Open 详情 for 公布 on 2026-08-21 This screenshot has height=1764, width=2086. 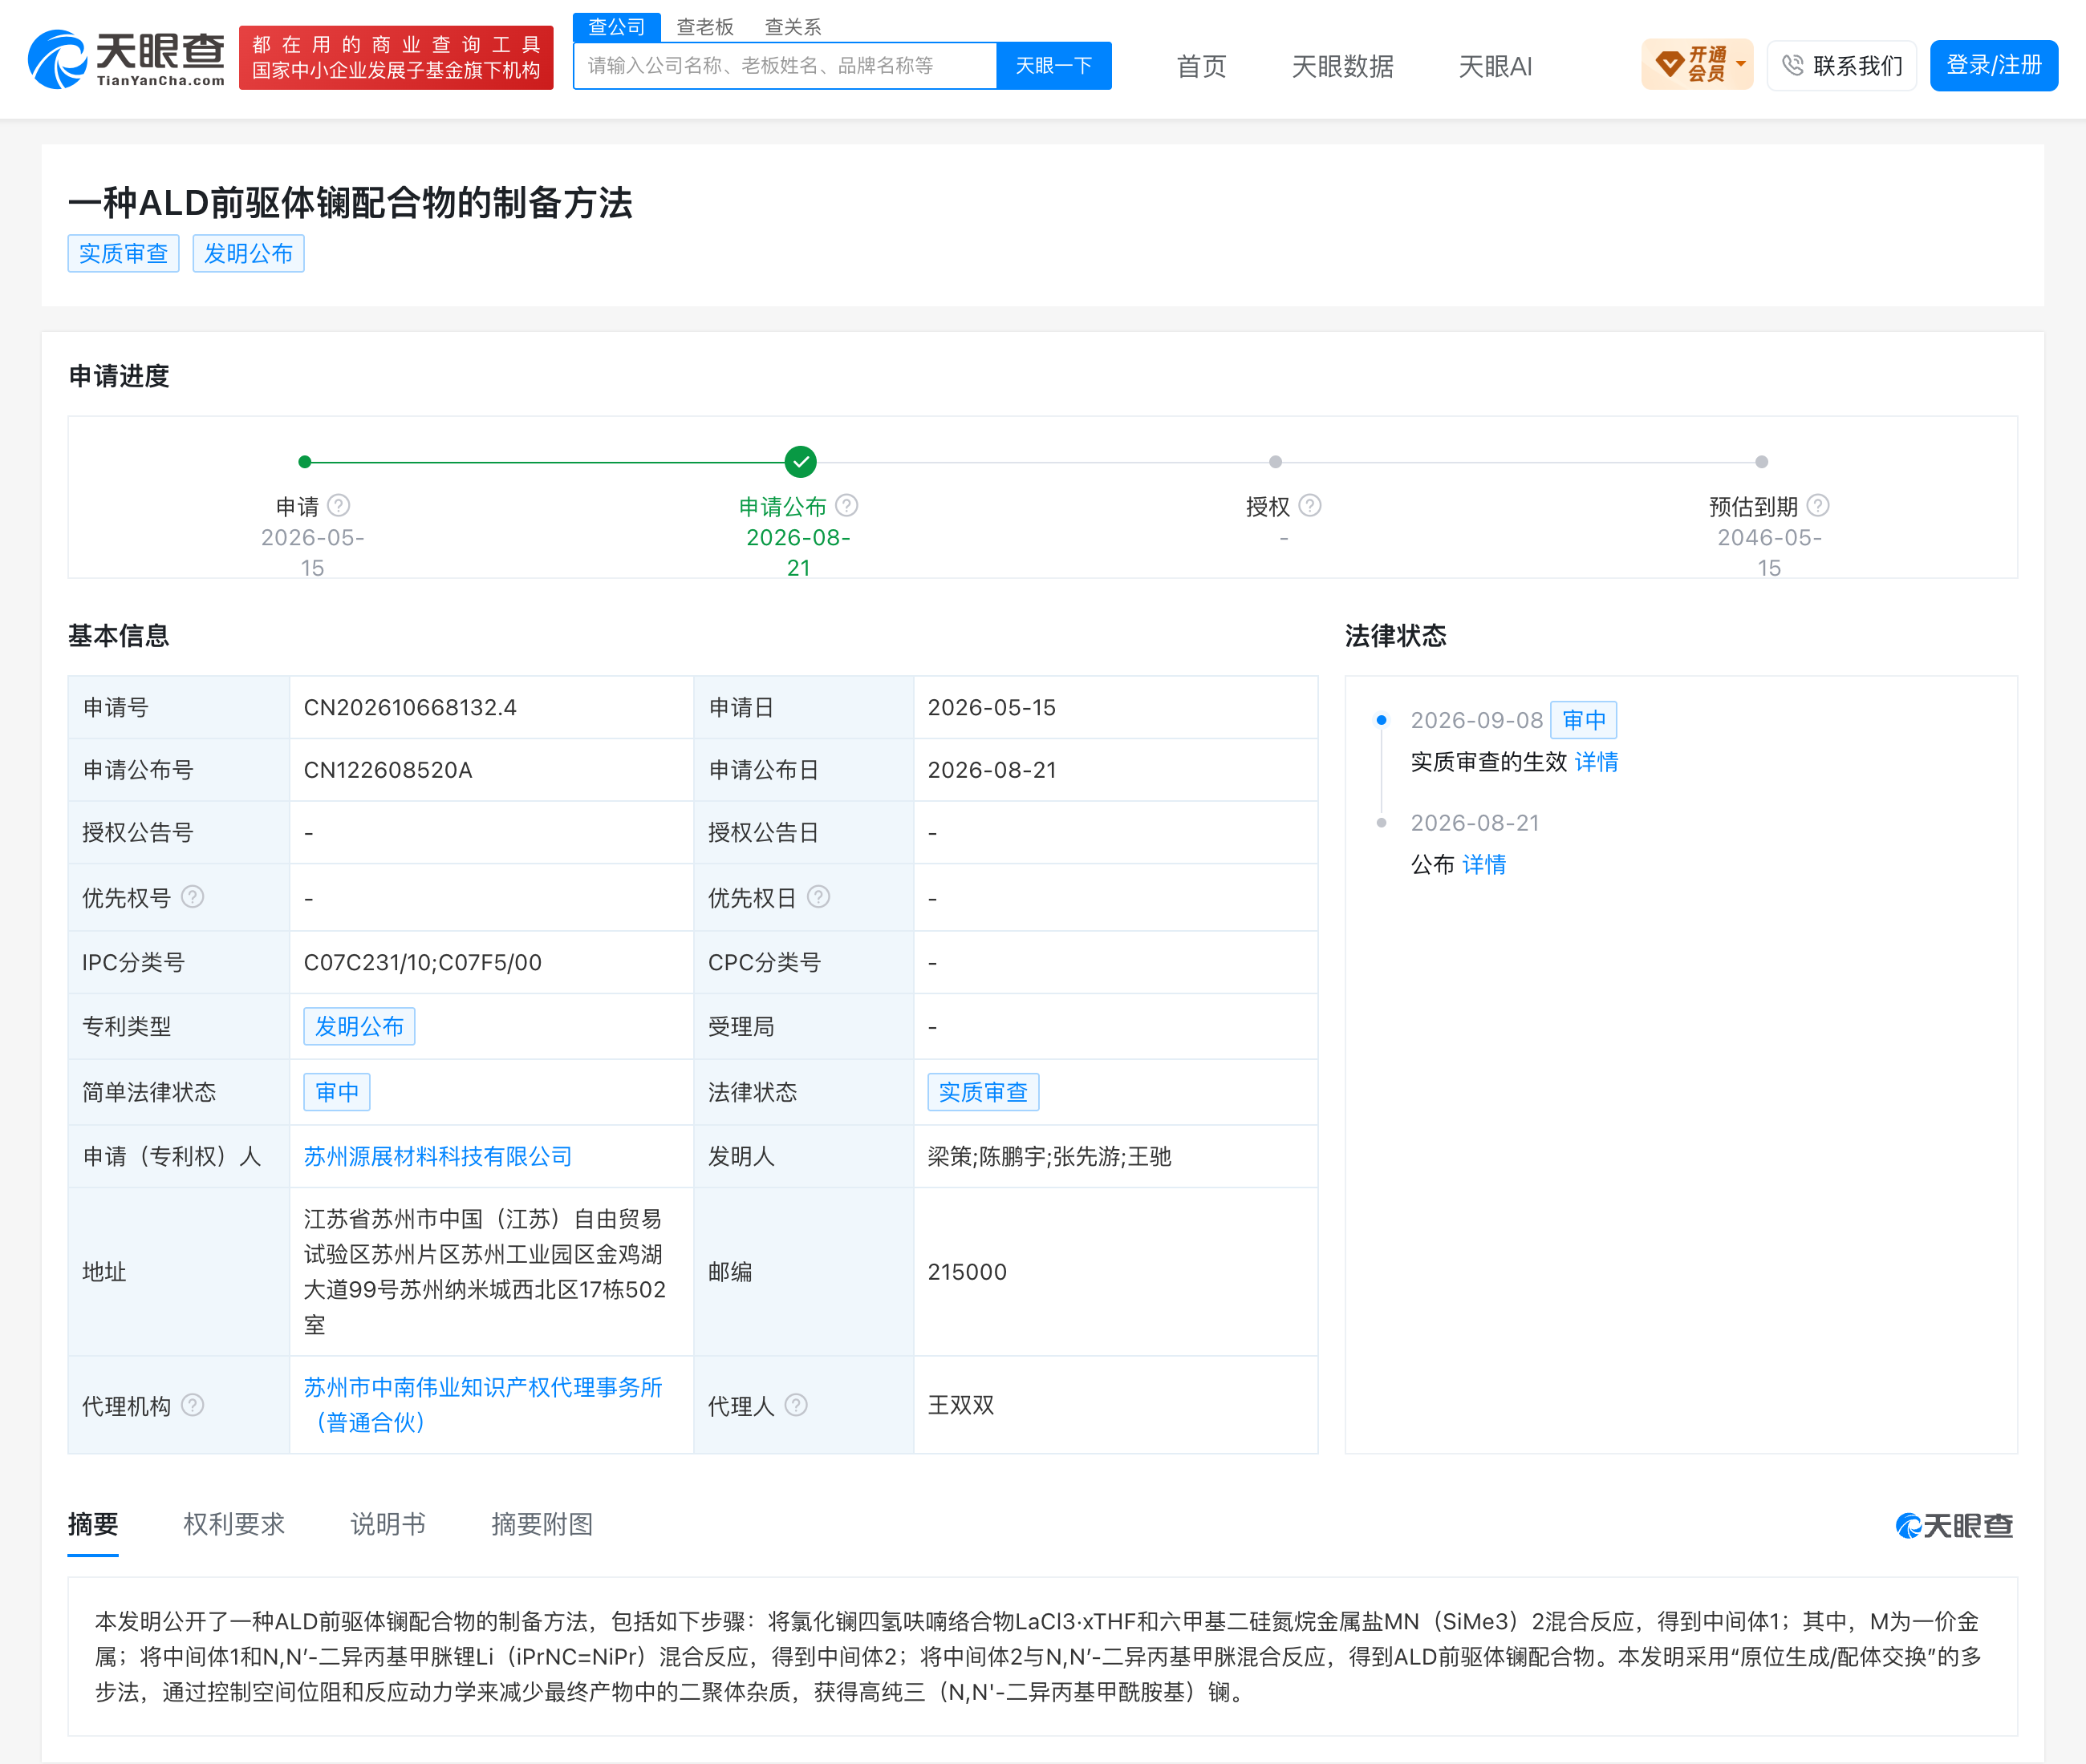coord(1483,864)
